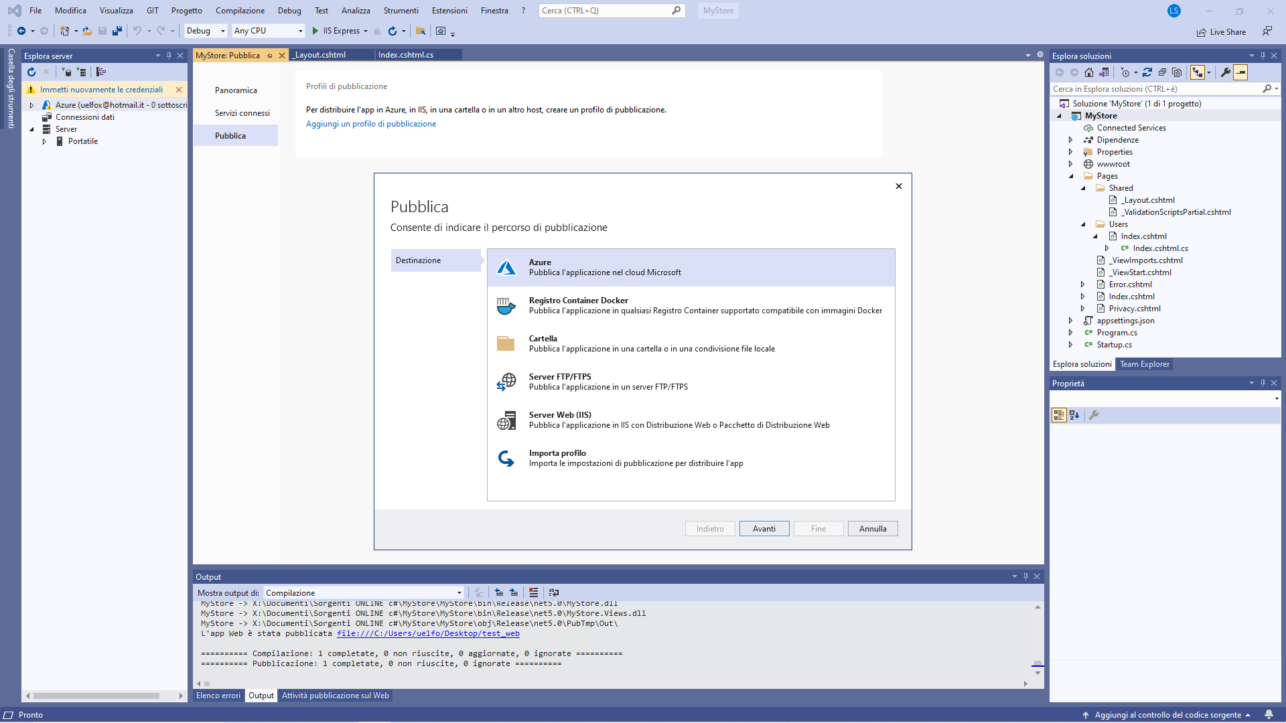Click alphabetical sort icon in Proprietà panel
This screenshot has height=723, width=1286.
1074,415
